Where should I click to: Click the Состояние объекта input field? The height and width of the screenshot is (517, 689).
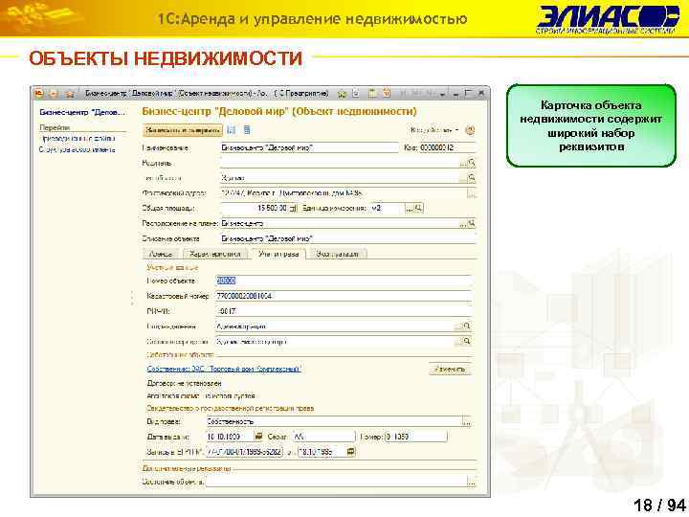click(x=336, y=482)
